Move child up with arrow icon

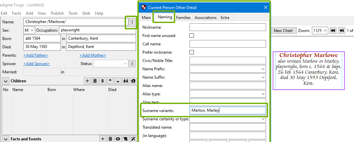[x=110, y=81]
